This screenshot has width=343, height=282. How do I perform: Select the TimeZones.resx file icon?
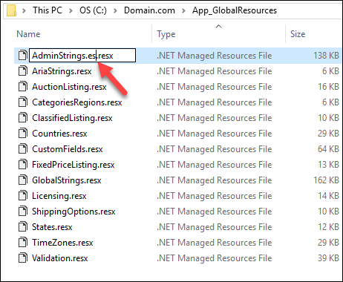pos(23,243)
